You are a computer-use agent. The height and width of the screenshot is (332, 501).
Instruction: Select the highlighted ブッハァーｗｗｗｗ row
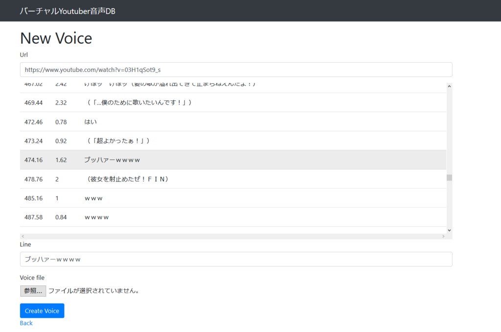click(233, 160)
